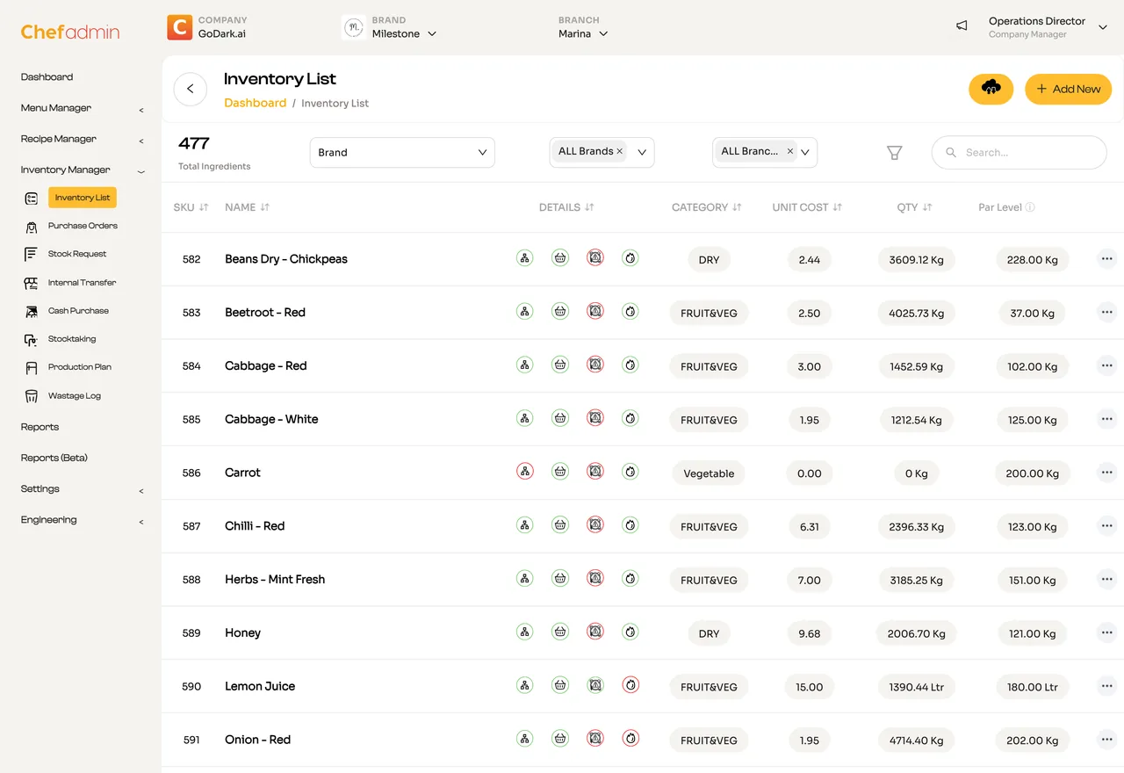Click the Chefadmin logo
This screenshot has height=773, width=1124.
[x=70, y=32]
